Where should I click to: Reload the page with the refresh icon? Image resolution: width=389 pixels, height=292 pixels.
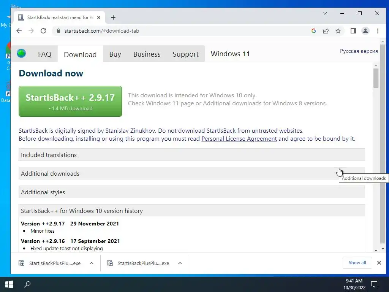coord(43,31)
